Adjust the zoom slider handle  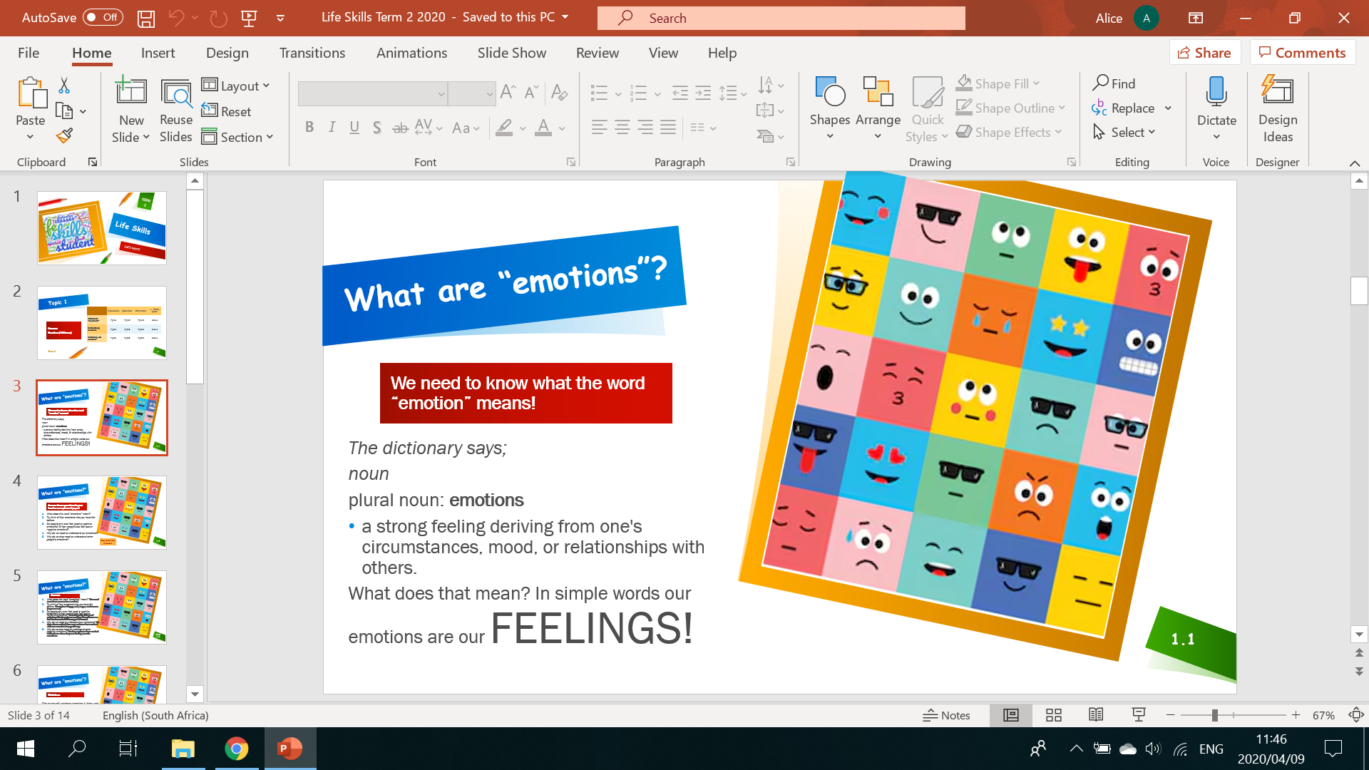[1214, 715]
